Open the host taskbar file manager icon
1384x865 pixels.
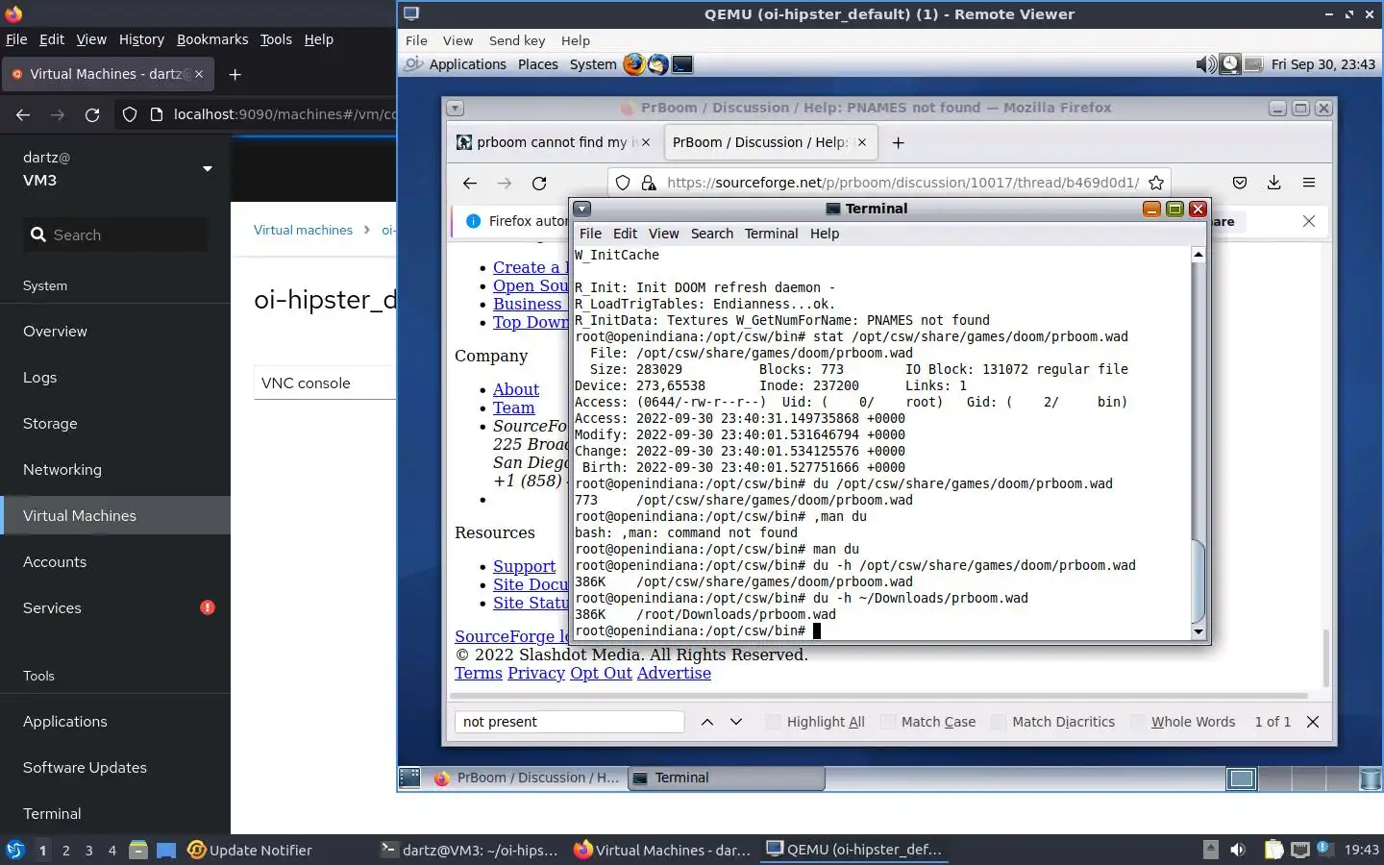(x=138, y=850)
